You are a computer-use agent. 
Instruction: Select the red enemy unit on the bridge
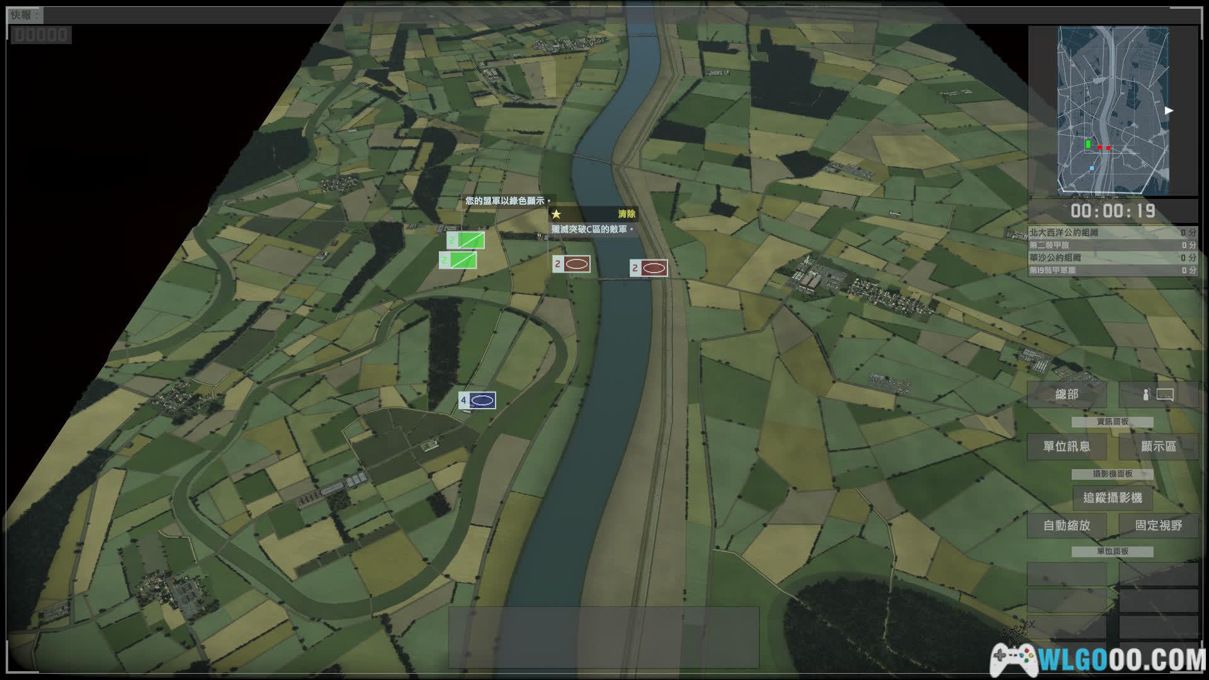pos(649,268)
